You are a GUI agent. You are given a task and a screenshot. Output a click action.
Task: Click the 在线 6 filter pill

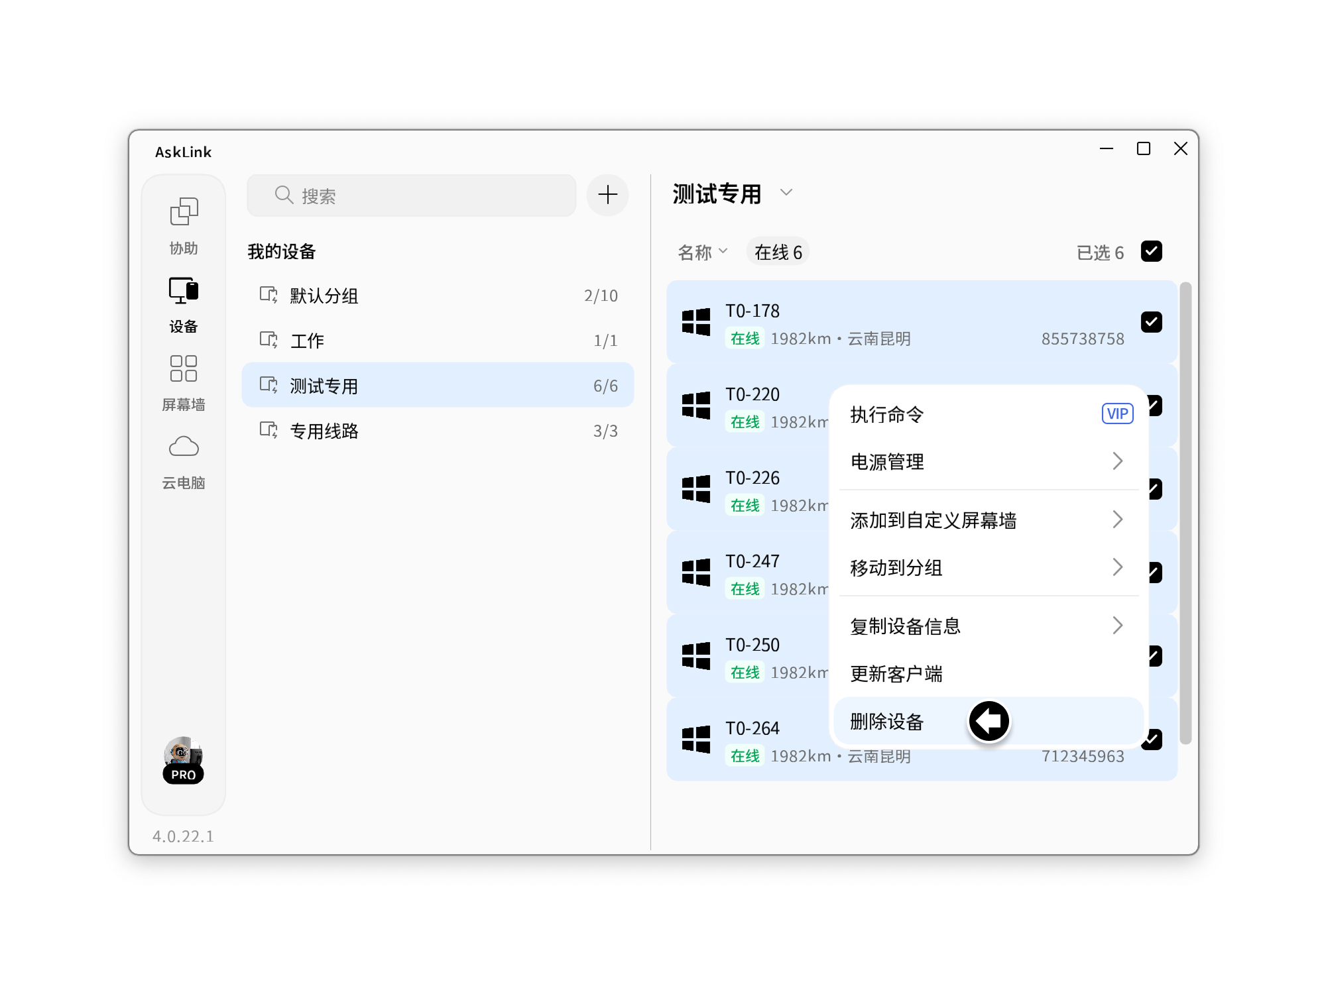[x=778, y=250]
